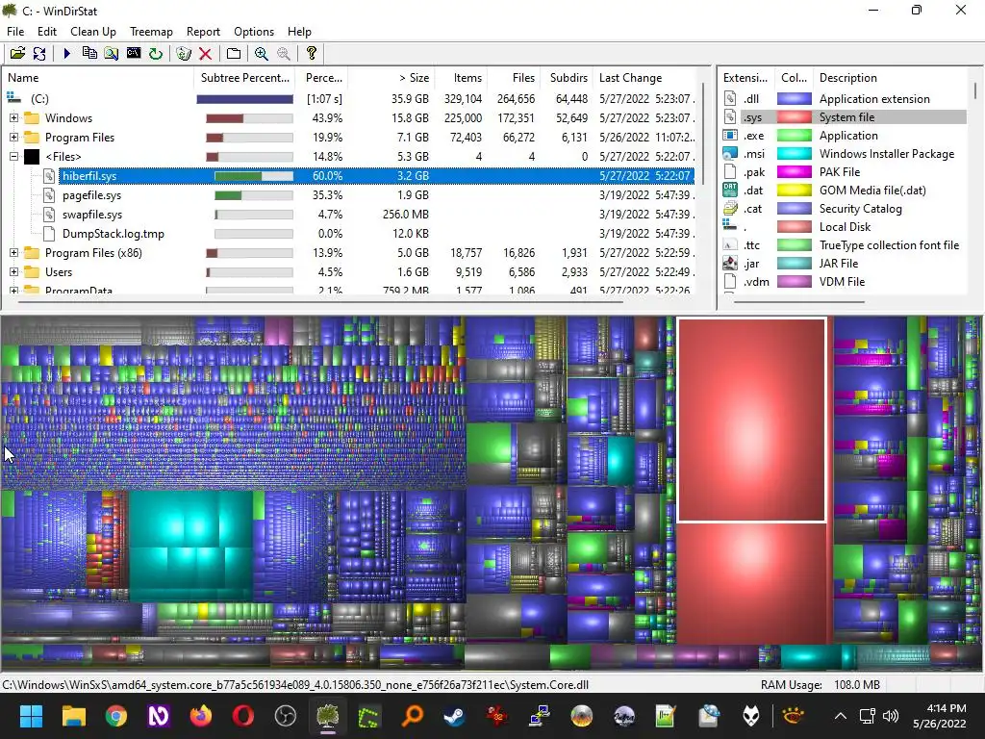The image size is (985, 739).
Task: Click the Open (select drives) toolbar icon
Action: point(17,54)
